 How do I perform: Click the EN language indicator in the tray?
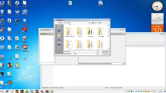pos(126,91)
